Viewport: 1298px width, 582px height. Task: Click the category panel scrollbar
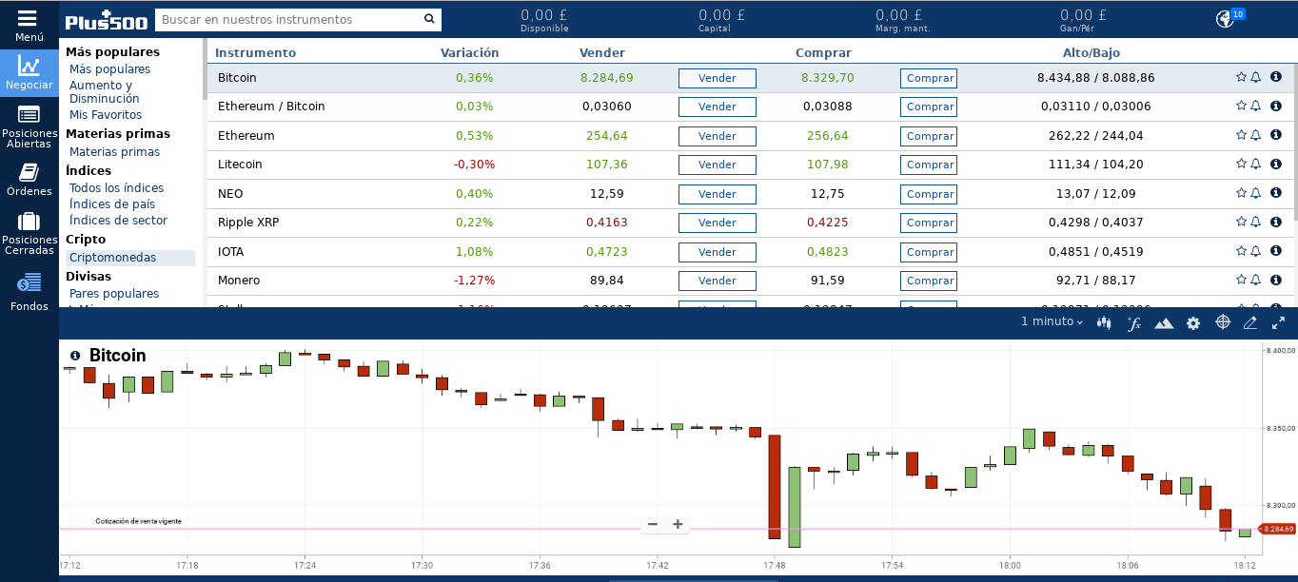tap(205, 69)
